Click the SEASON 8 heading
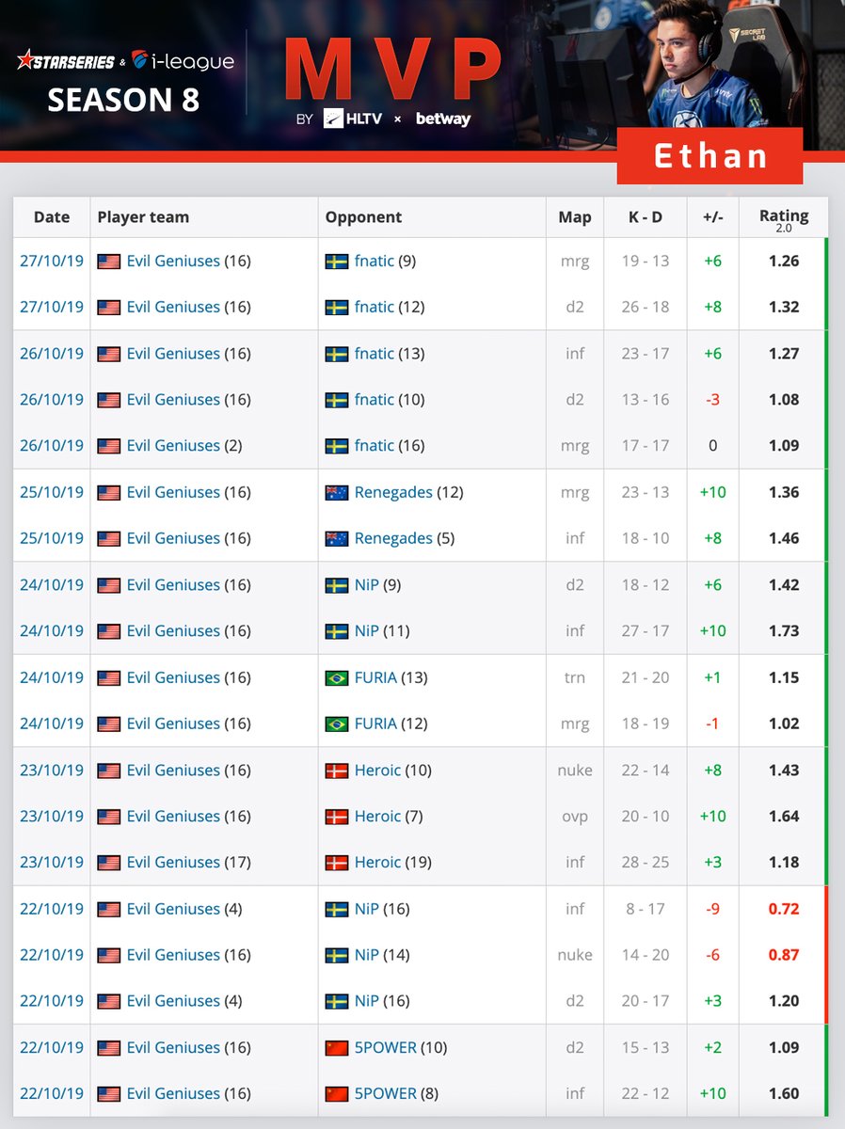The image size is (845, 1129). pyautogui.click(x=123, y=100)
